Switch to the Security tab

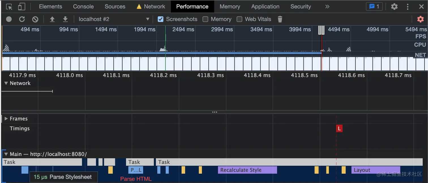click(301, 7)
